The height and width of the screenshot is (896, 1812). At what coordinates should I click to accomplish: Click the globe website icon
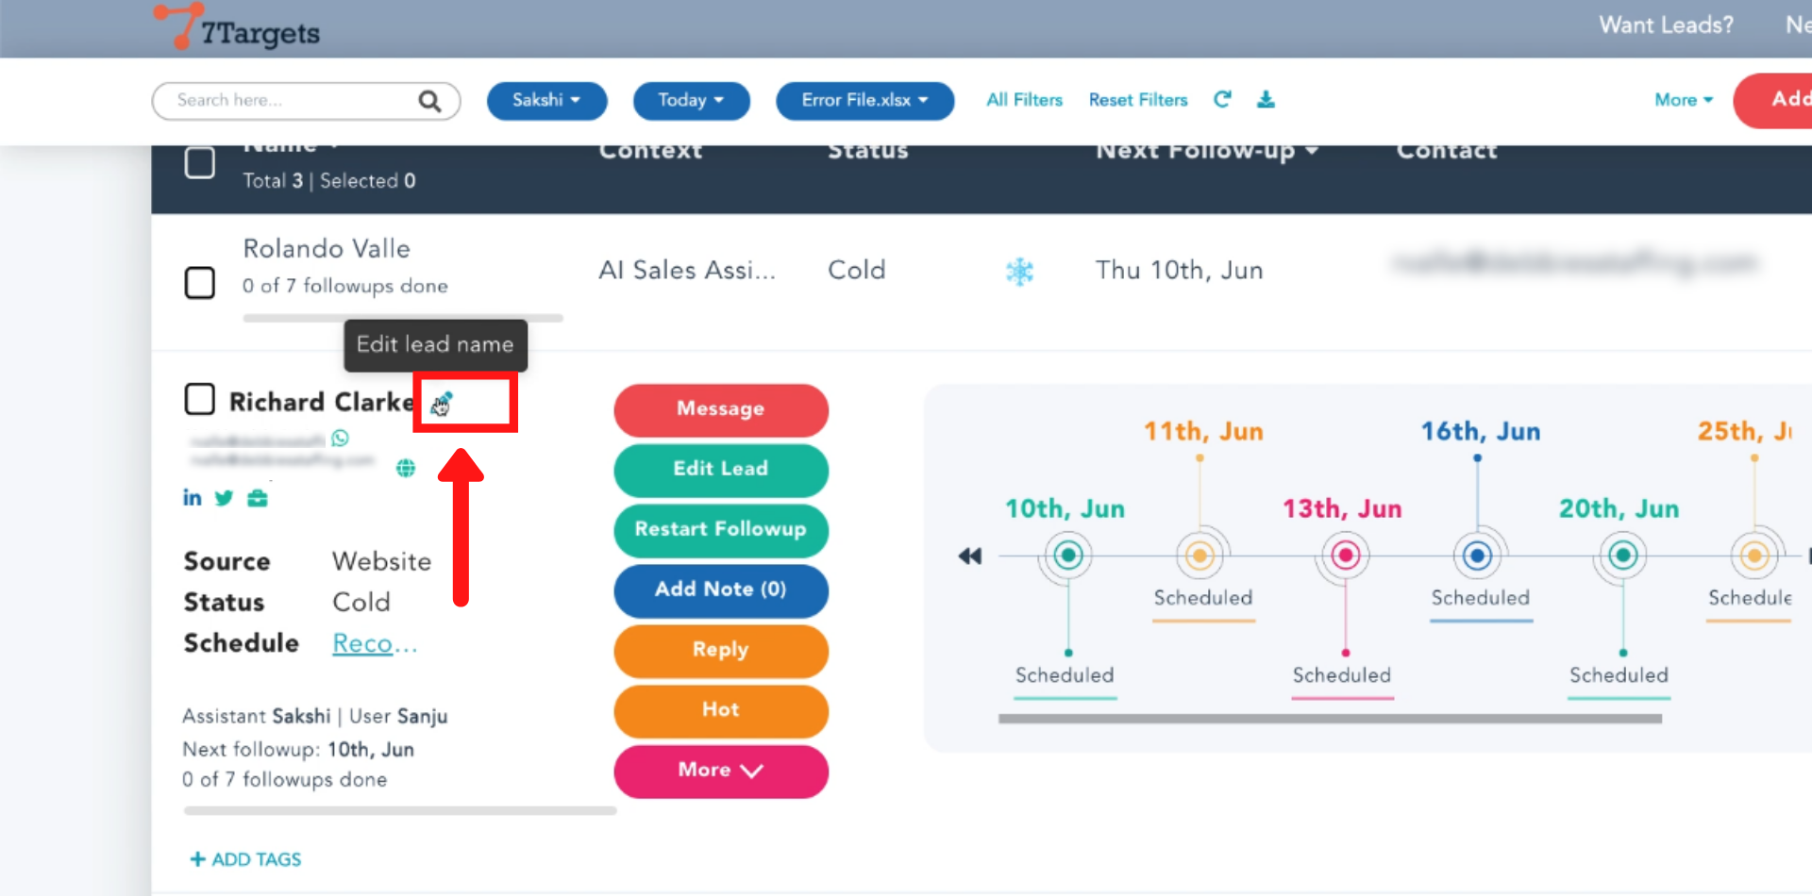[406, 468]
